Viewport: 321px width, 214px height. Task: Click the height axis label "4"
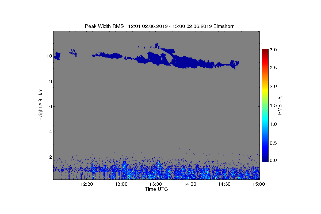(50, 132)
